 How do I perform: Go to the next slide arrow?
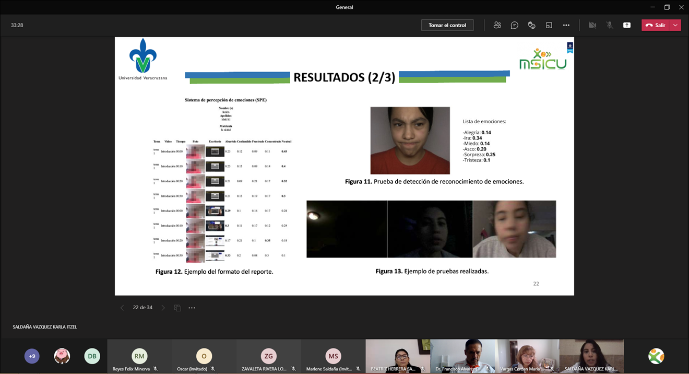pyautogui.click(x=163, y=308)
